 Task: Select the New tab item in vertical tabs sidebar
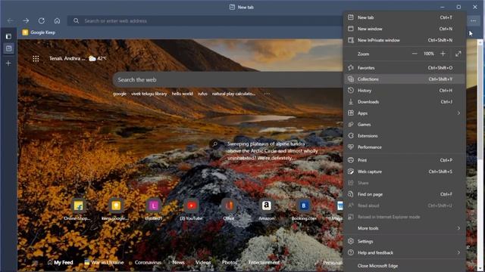pos(8,48)
